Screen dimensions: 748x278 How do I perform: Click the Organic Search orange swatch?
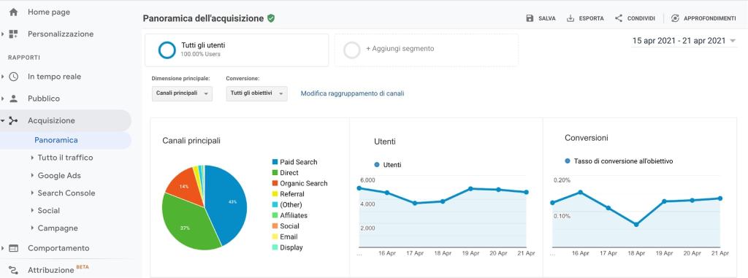275,184
